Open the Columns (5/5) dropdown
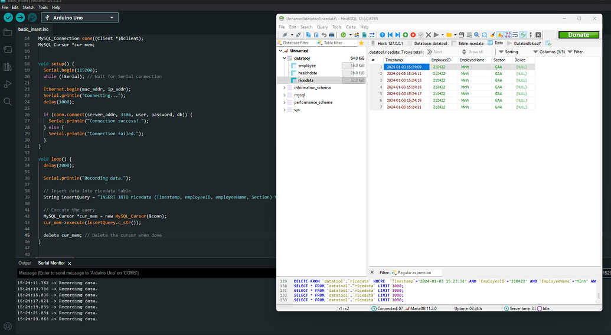Image resolution: width=611 pixels, height=335 pixels. tap(551, 52)
